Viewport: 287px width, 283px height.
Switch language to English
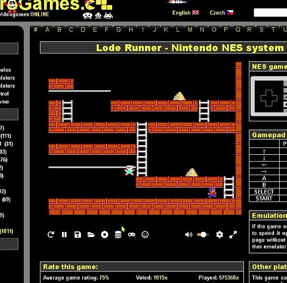[185, 12]
